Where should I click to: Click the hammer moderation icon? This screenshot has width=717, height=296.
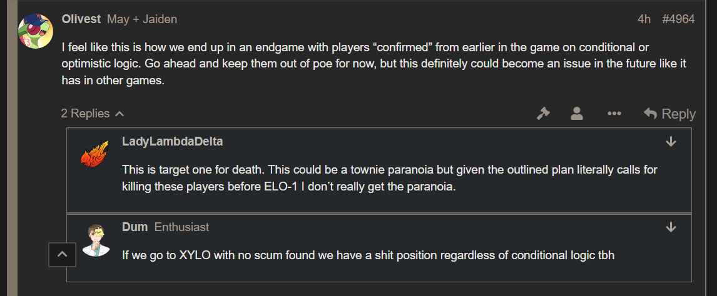543,114
